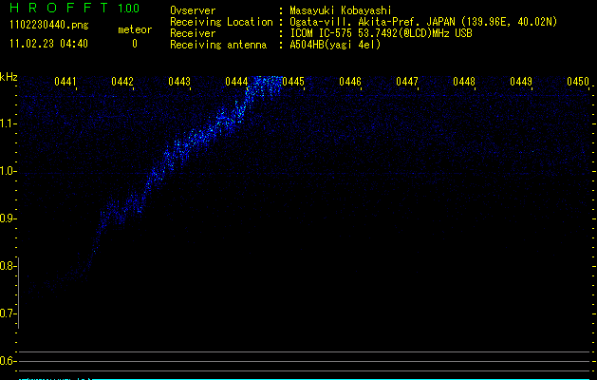
Task: Click the antenna A504HB(yagi 4el) text
Action: 335,45
